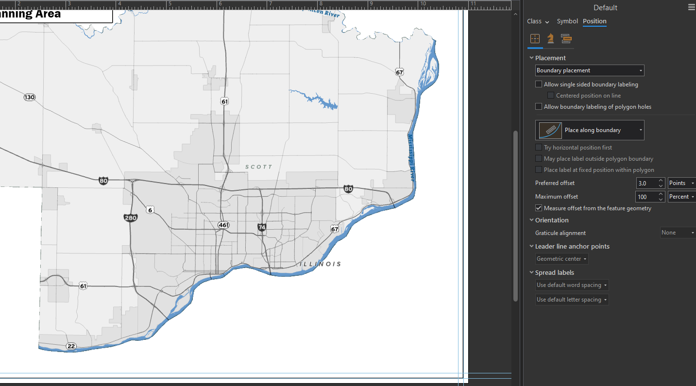Viewport: 696px width, 386px height.
Task: Check Allow boundary labeling of polygon holes
Action: (x=538, y=106)
